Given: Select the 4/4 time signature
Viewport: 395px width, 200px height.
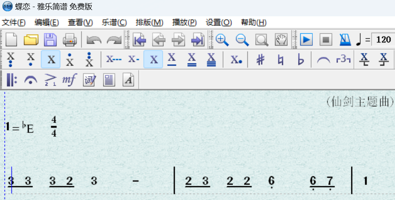Looking at the screenshot, I should 54,126.
